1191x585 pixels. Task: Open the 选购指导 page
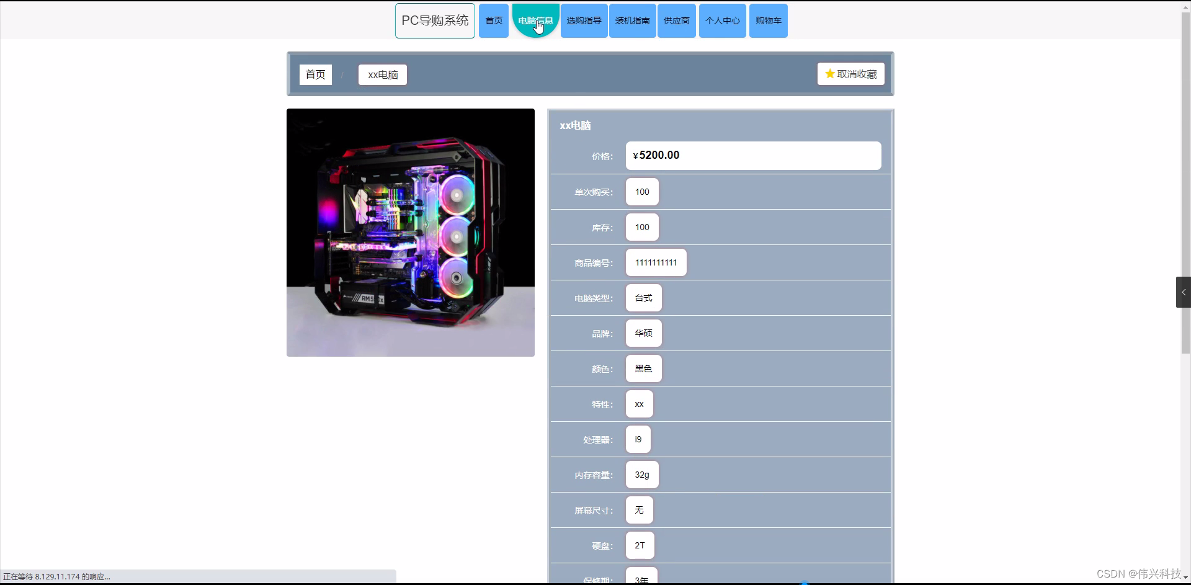(x=584, y=20)
